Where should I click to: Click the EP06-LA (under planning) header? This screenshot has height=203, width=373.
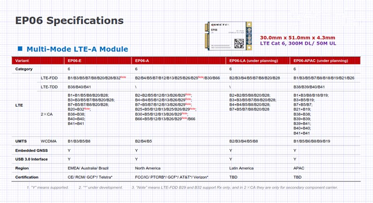254,61
